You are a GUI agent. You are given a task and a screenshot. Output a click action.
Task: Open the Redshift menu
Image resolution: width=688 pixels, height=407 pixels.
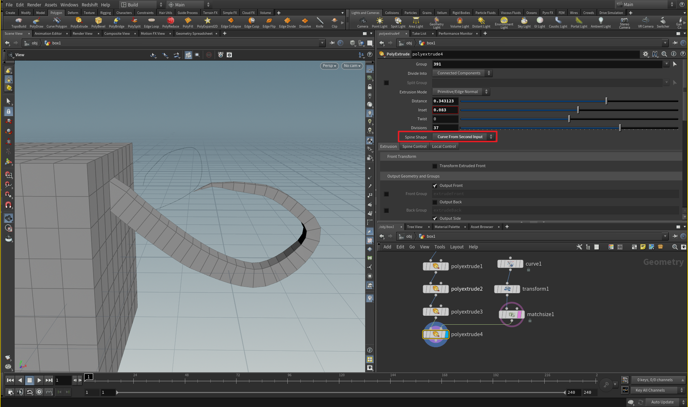pos(90,5)
